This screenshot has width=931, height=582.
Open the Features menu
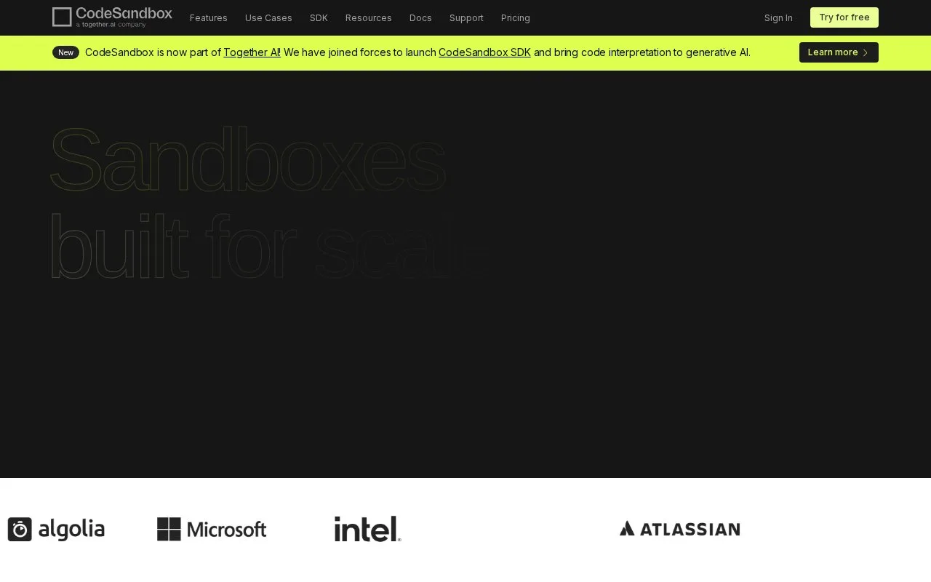pos(209,17)
